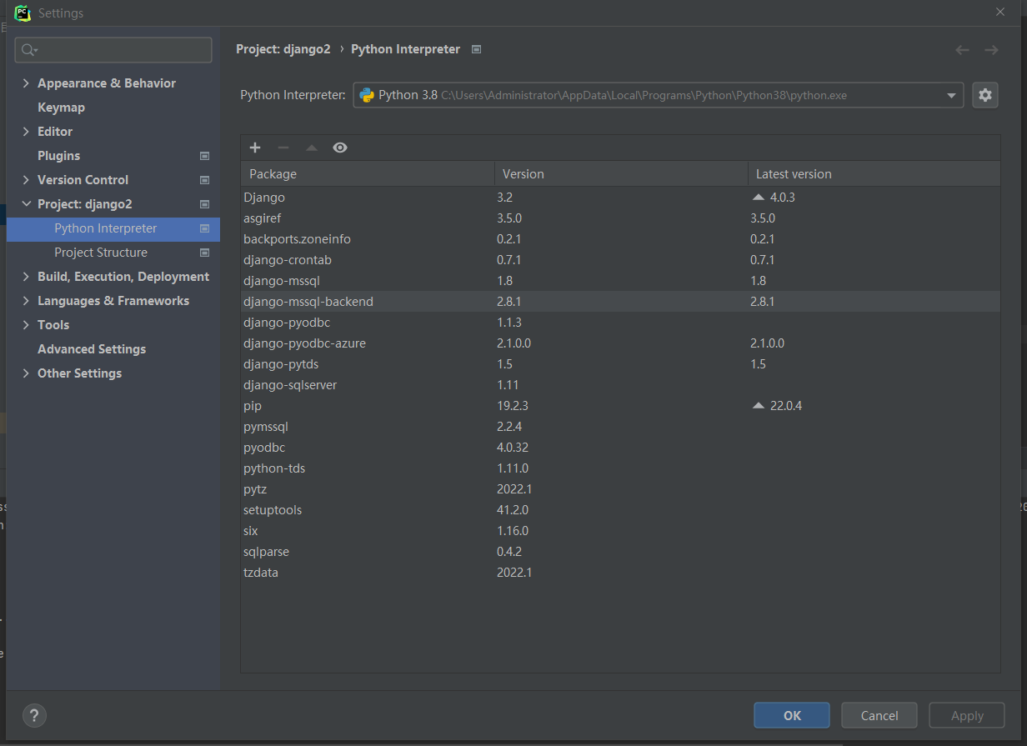Toggle show early releases eye icon
The height and width of the screenshot is (746, 1027).
coord(340,148)
